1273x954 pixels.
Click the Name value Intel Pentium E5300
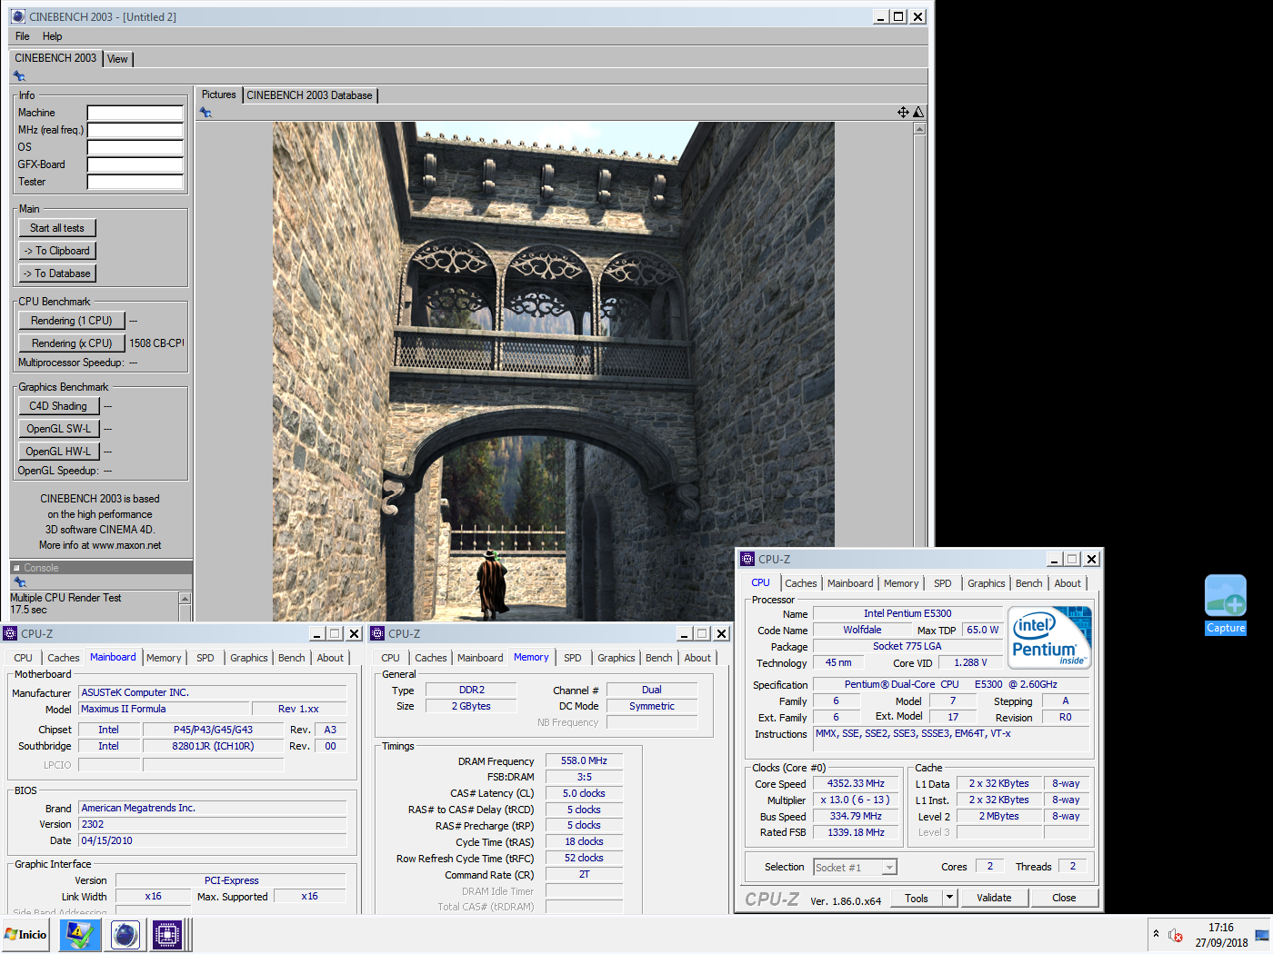[x=907, y=614]
